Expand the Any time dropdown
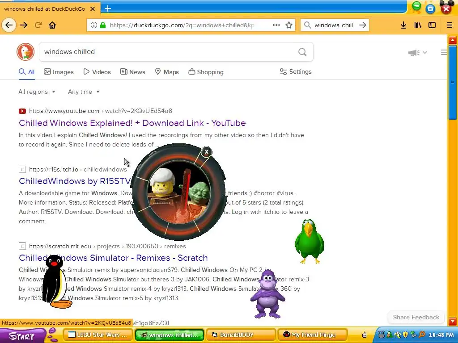This screenshot has width=458, height=343. [x=84, y=92]
